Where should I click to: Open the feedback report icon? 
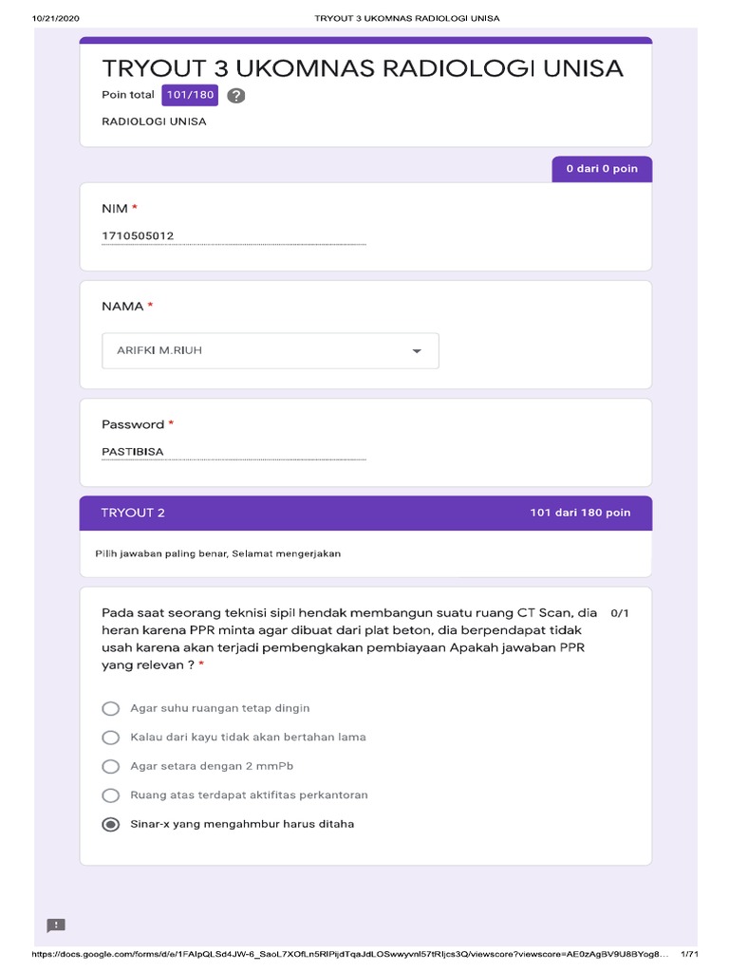point(56,925)
